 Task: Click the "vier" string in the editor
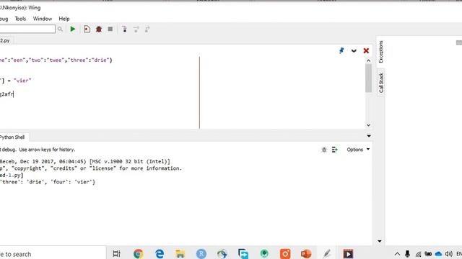click(x=22, y=81)
